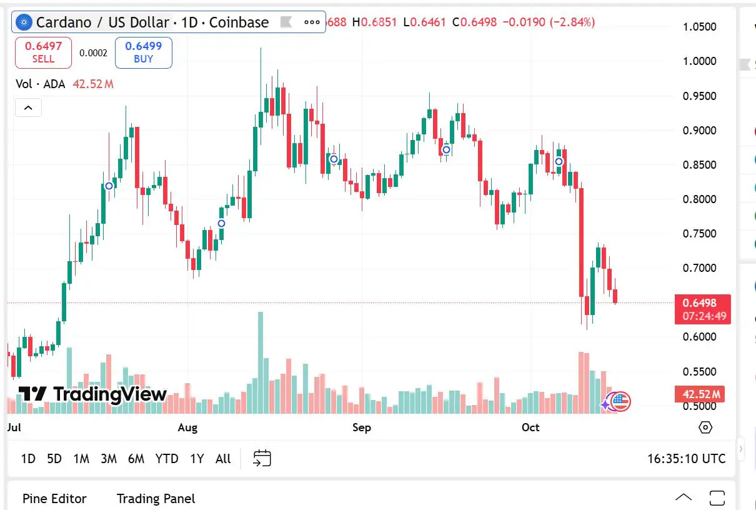
Task: Open the go-to-date calendar icon
Action: (x=262, y=458)
